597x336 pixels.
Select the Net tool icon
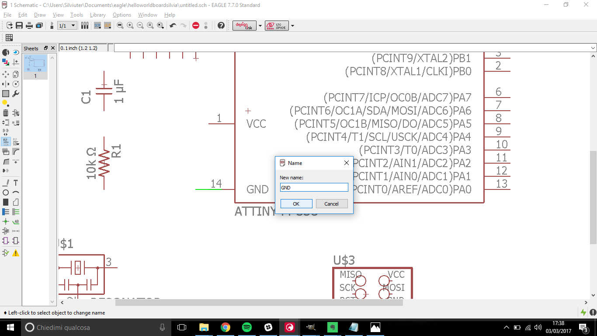click(x=16, y=212)
